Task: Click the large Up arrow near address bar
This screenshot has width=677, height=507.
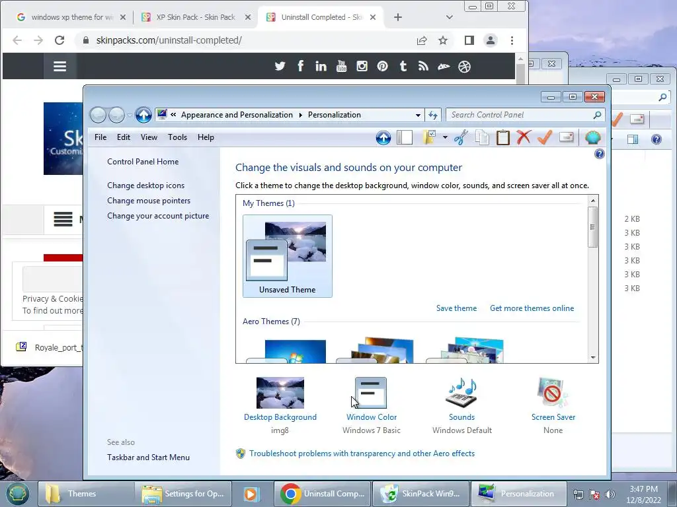Action: tap(143, 115)
